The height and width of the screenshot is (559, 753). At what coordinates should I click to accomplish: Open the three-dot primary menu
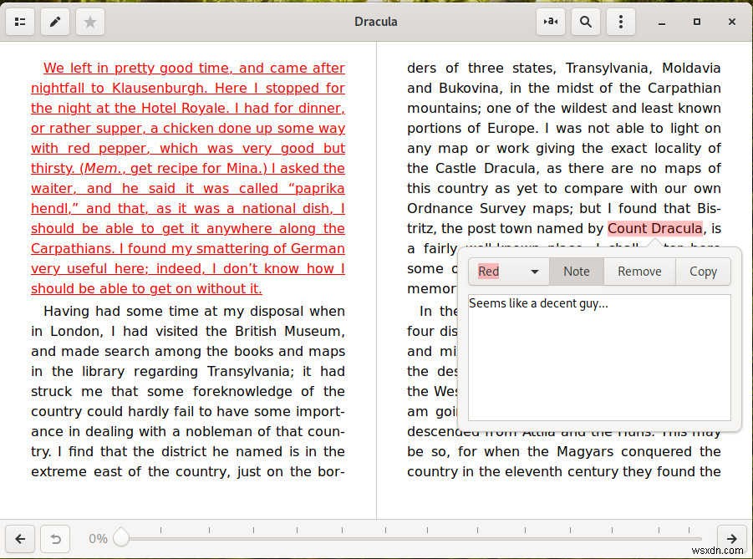click(620, 22)
